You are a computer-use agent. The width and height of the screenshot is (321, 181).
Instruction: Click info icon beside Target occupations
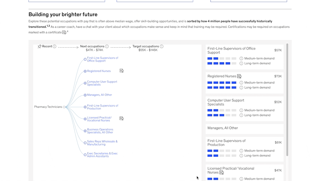click(162, 47)
